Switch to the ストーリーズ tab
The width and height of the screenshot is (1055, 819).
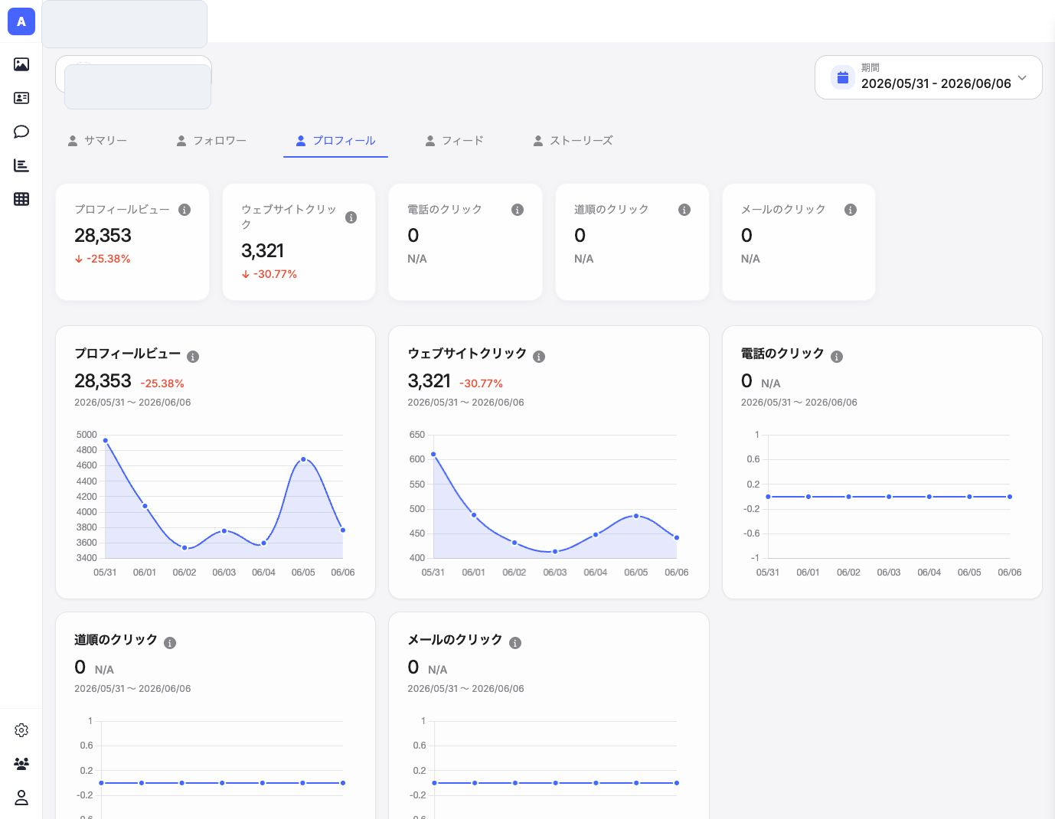point(573,141)
